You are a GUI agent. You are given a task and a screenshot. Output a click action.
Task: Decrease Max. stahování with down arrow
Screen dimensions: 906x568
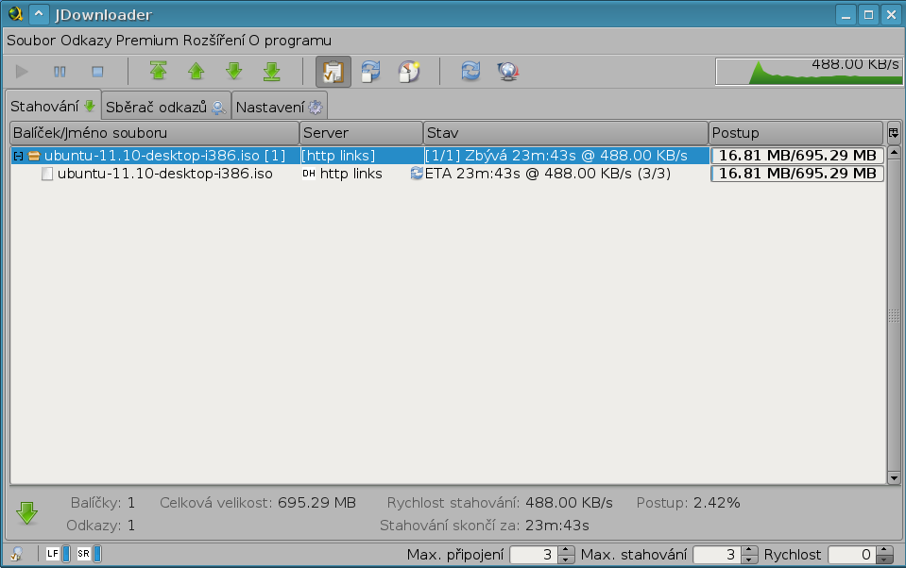point(749,560)
